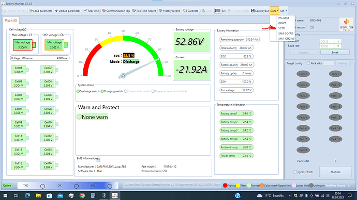Open the baud rate 19200 dropdown

(x=338, y=46)
